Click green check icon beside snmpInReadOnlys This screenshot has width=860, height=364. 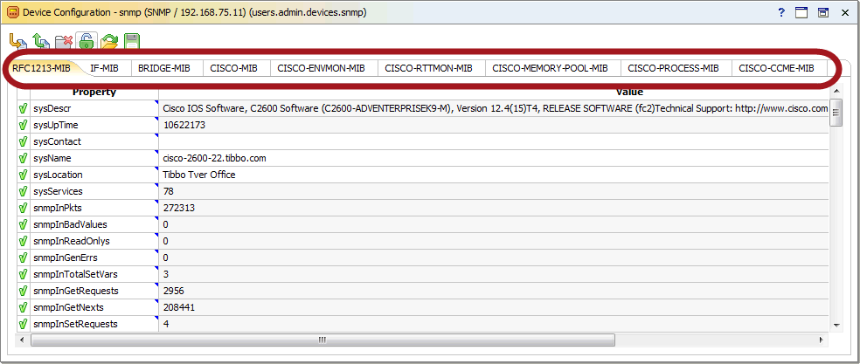23,241
